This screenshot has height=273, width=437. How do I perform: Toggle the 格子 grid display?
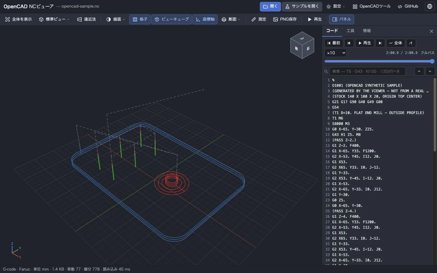point(140,19)
